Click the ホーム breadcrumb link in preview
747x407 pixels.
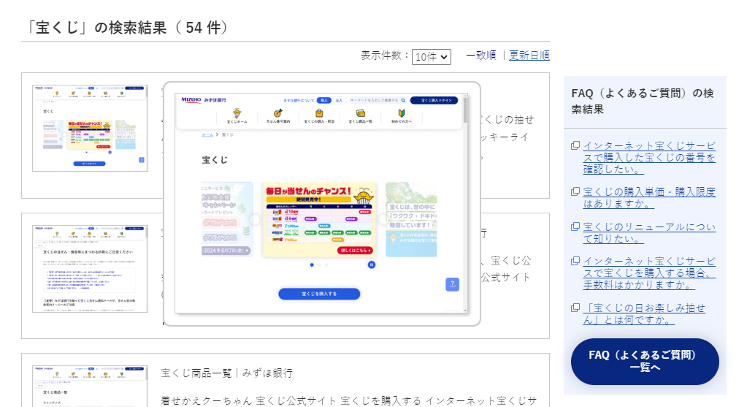(207, 135)
